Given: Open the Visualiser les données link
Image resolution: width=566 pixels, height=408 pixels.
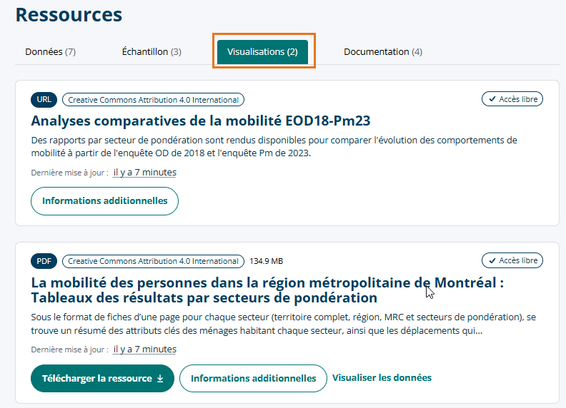Looking at the screenshot, I should pos(382,378).
